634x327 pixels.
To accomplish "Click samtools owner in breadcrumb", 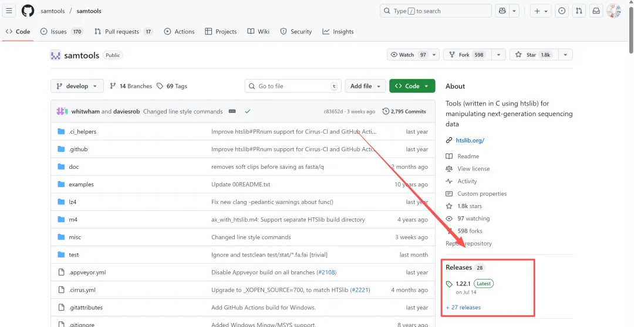I will (53, 11).
